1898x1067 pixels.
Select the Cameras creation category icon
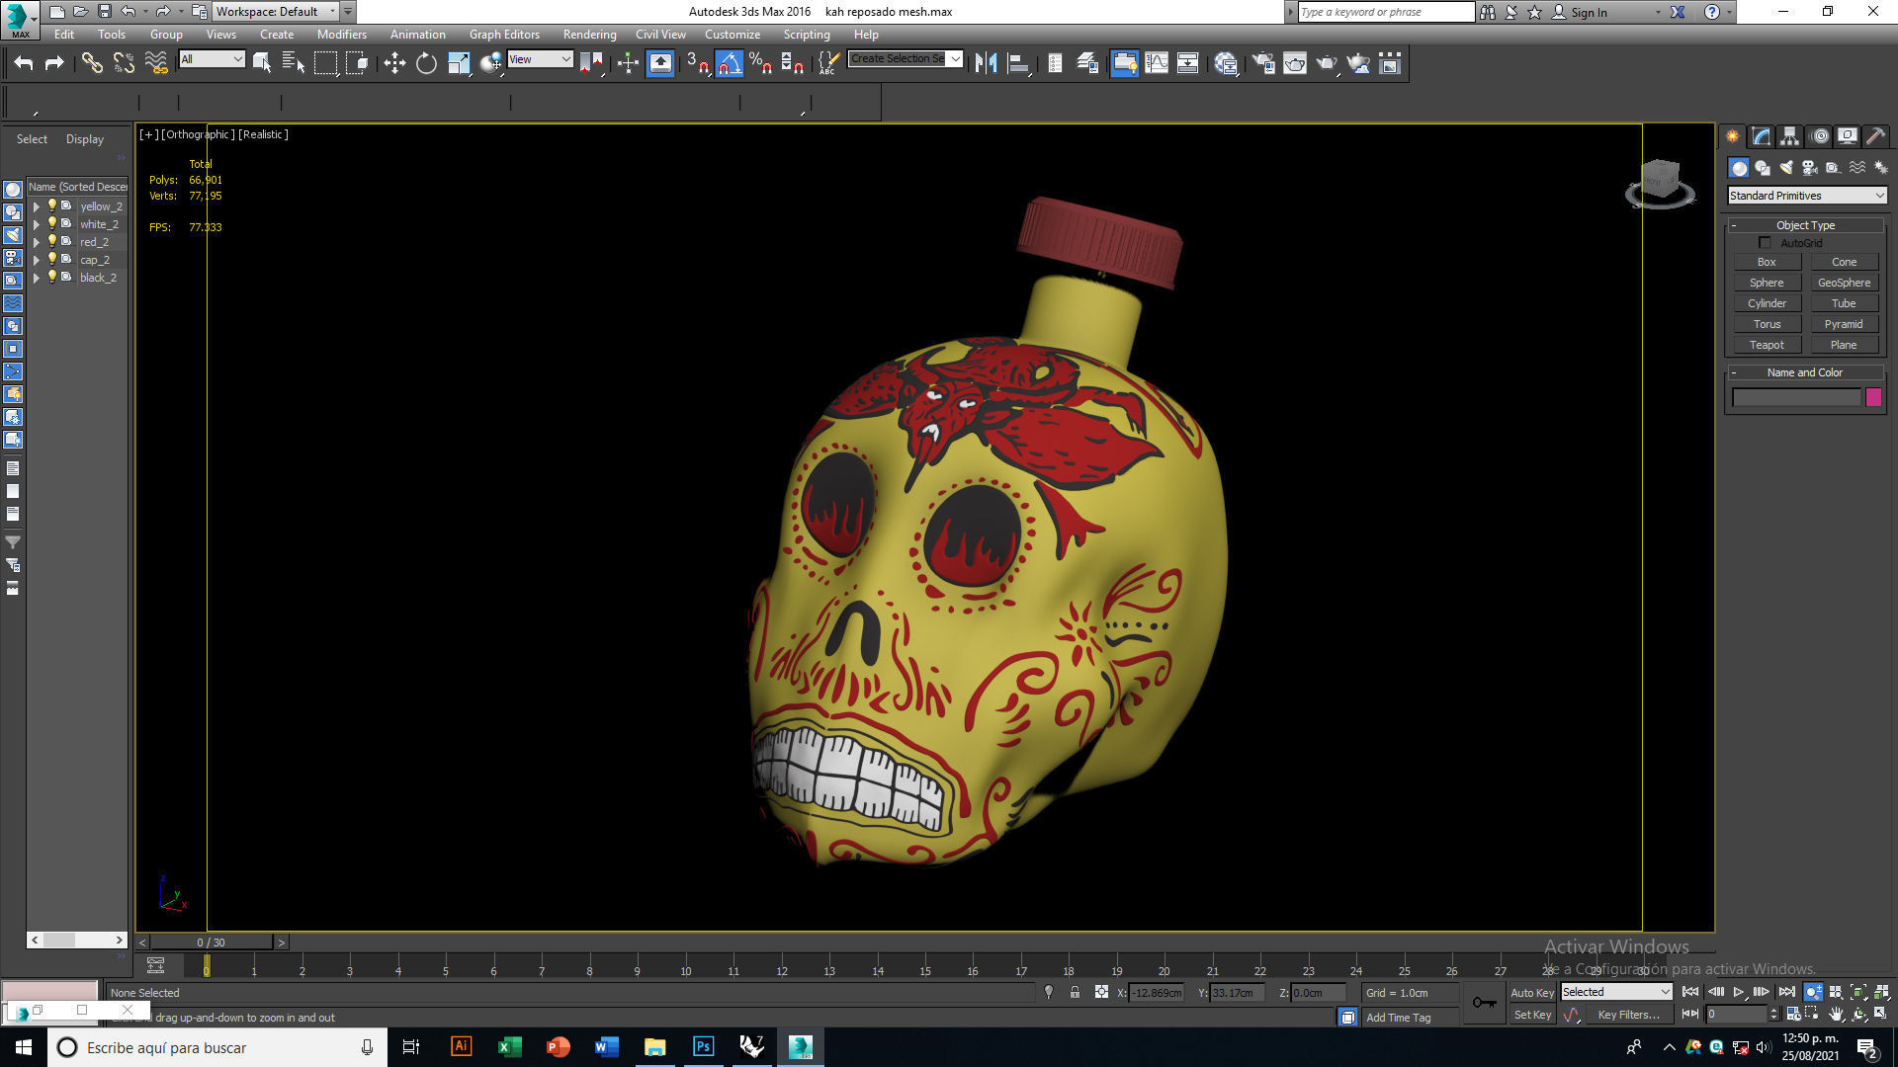[x=1810, y=168]
